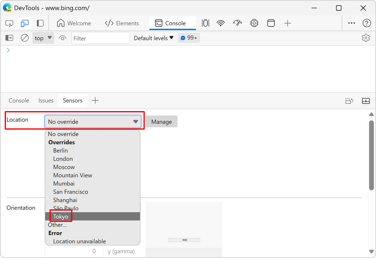376x258 pixels.
Task: Open the Performance gauge icon tool
Action: coord(238,23)
